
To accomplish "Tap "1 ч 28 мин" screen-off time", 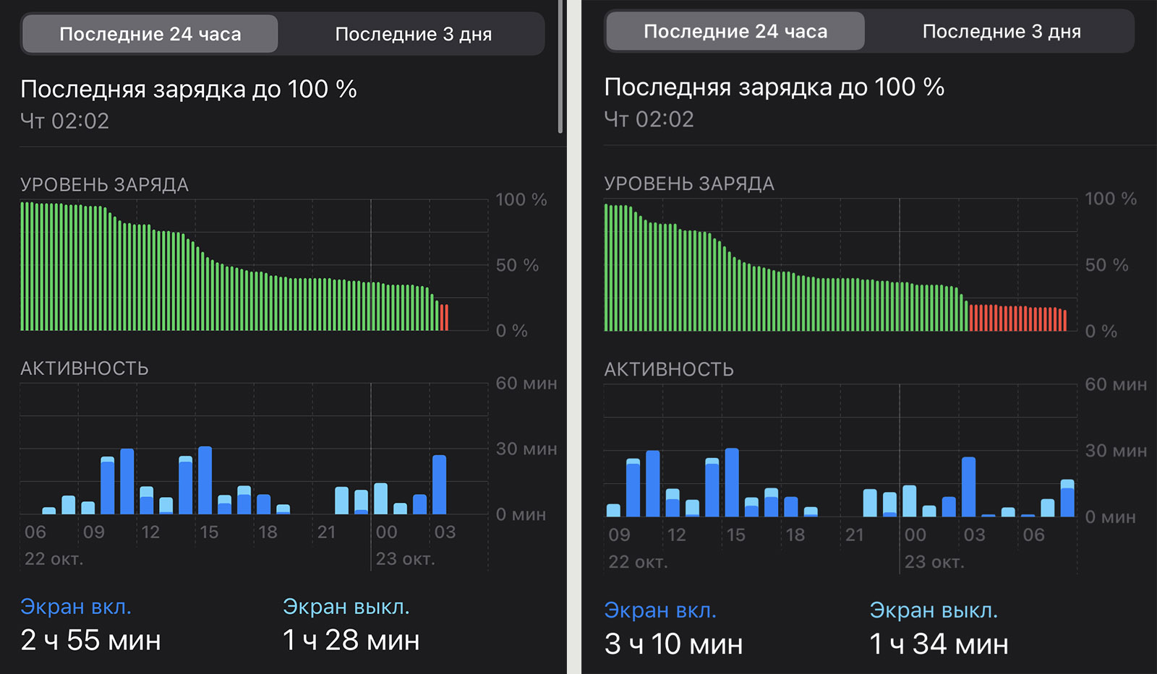I will tap(351, 641).
